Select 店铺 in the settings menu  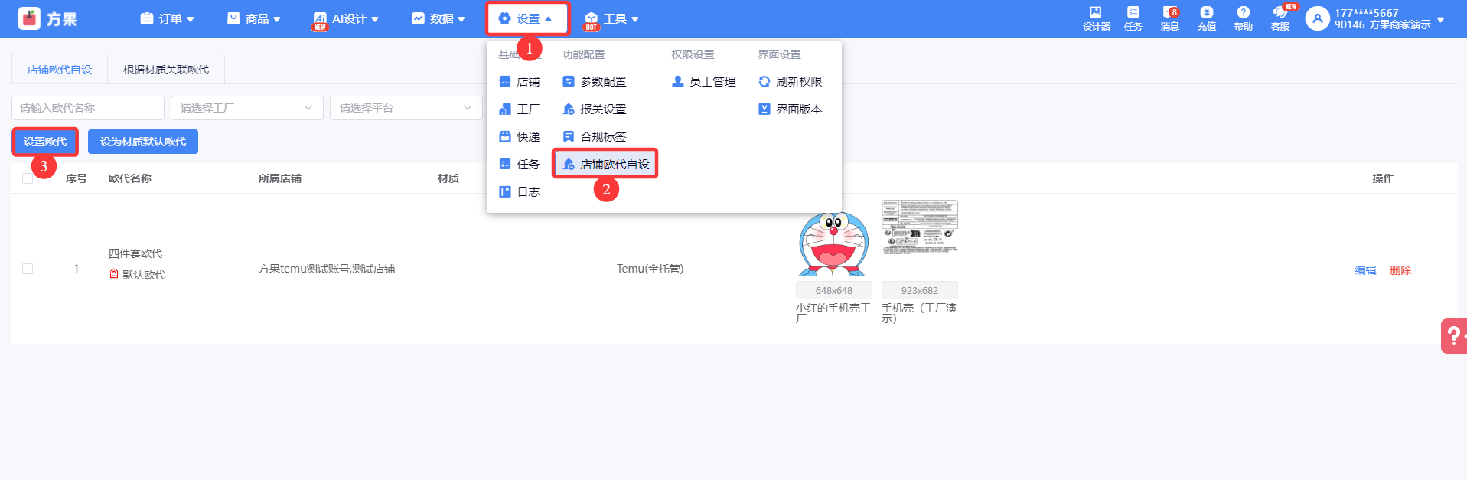point(519,81)
